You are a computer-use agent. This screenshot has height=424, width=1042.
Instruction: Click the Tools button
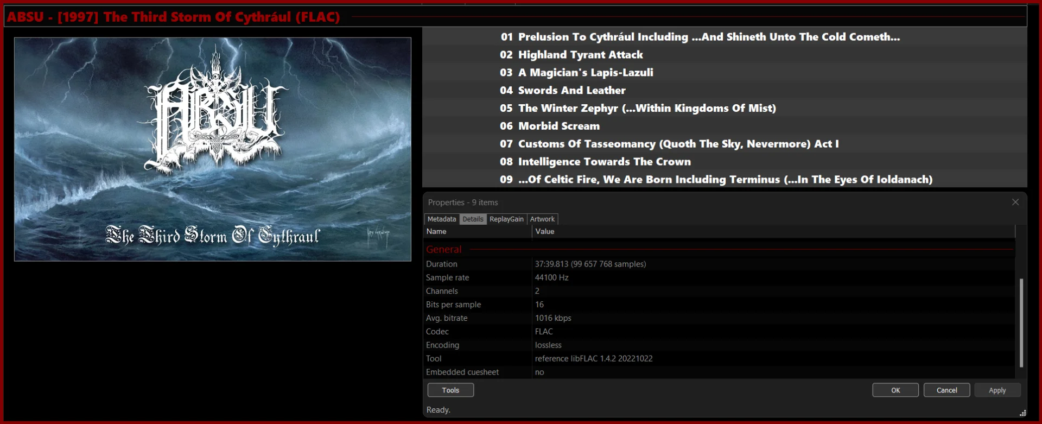pos(450,390)
